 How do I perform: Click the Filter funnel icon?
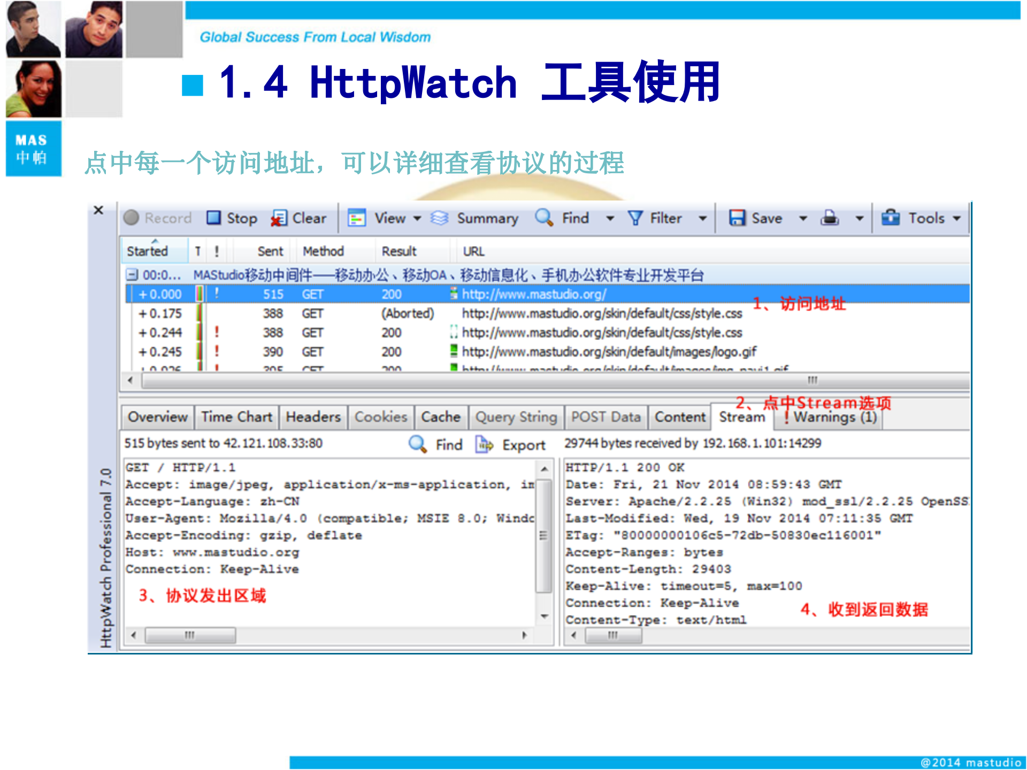click(634, 218)
